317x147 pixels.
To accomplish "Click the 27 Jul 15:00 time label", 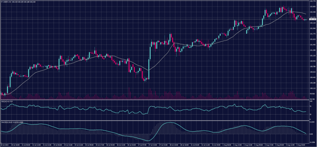I will pyautogui.click(x=152, y=145).
